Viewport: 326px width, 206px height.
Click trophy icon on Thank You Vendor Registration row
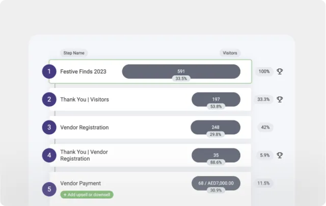coord(280,156)
